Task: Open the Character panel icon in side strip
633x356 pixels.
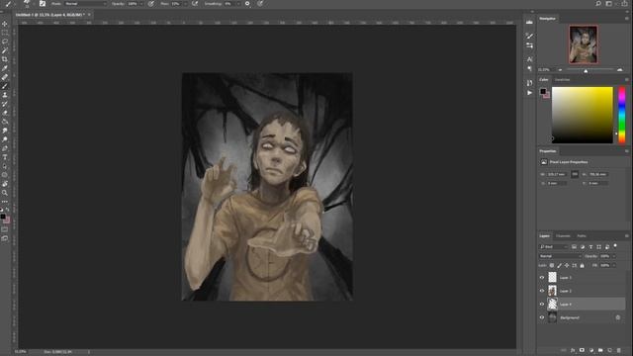Action: (529, 59)
